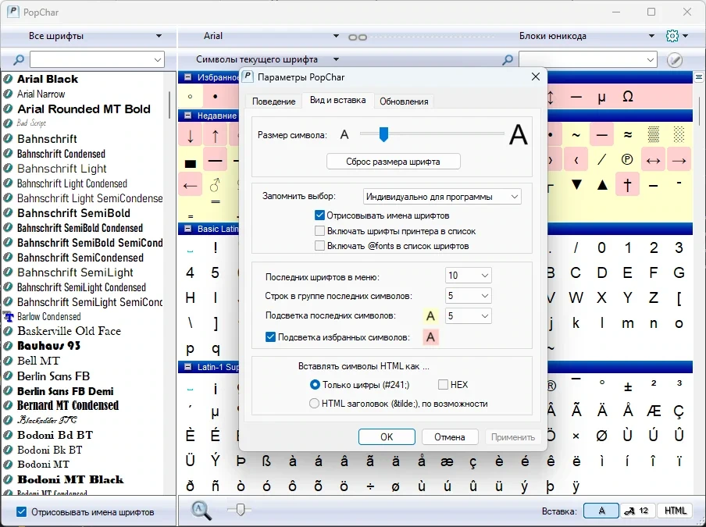The width and height of the screenshot is (706, 527).
Task: Click the font search input field
Action: point(97,59)
